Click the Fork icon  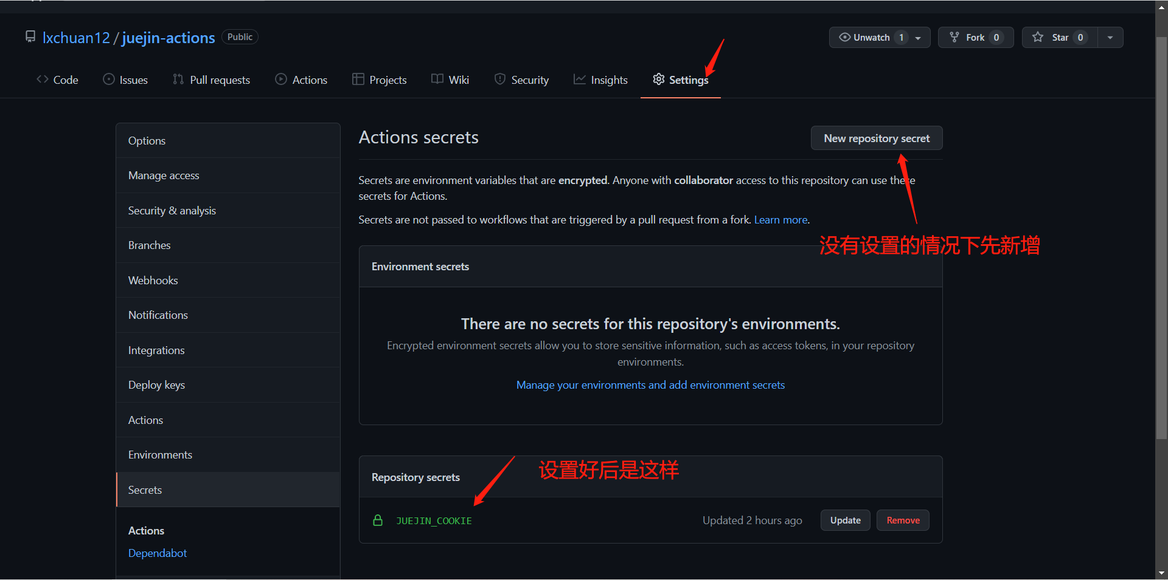point(954,37)
